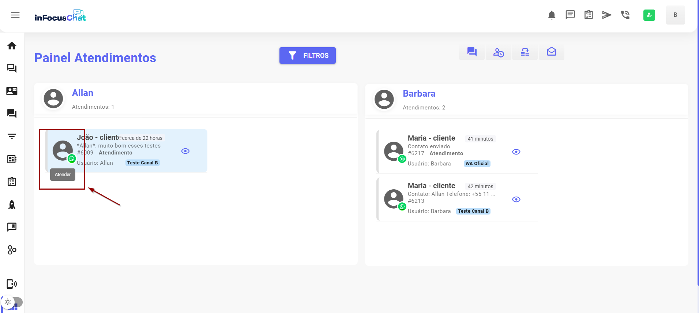This screenshot has height=313, width=699.
Task: Click the Allan agent name heading
Action: [x=83, y=93]
